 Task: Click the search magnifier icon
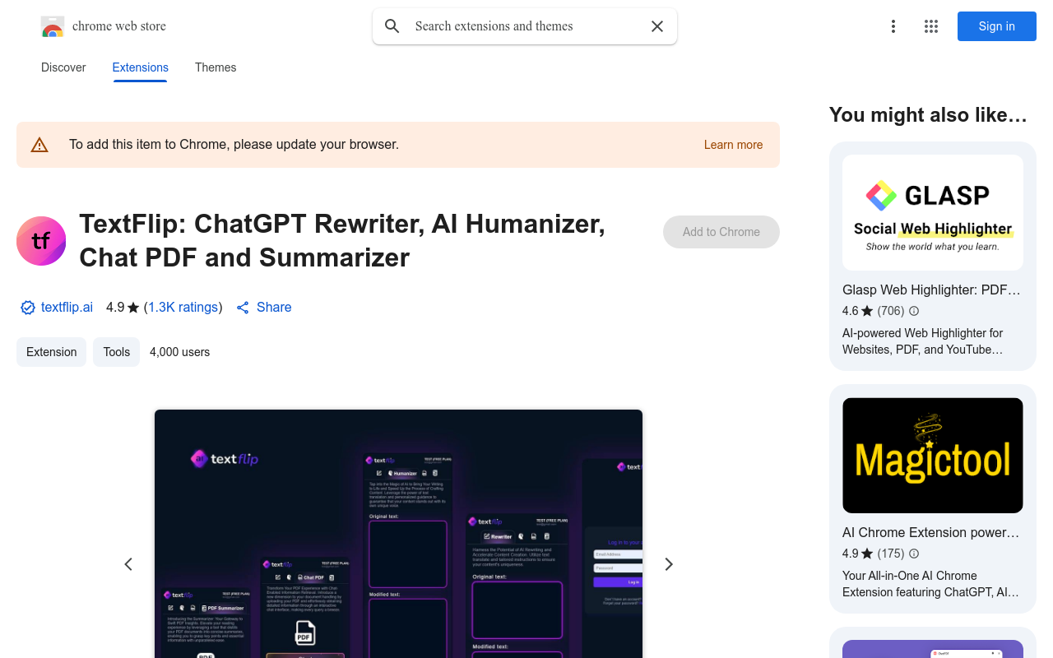tap(392, 26)
